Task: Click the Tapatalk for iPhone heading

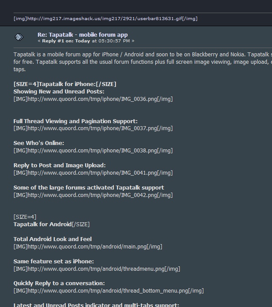Action: pyautogui.click(x=65, y=84)
